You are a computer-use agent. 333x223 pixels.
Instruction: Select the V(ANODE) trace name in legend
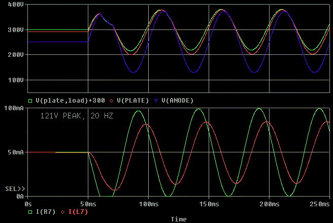177,101
